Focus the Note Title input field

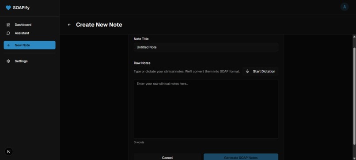pyautogui.click(x=206, y=47)
